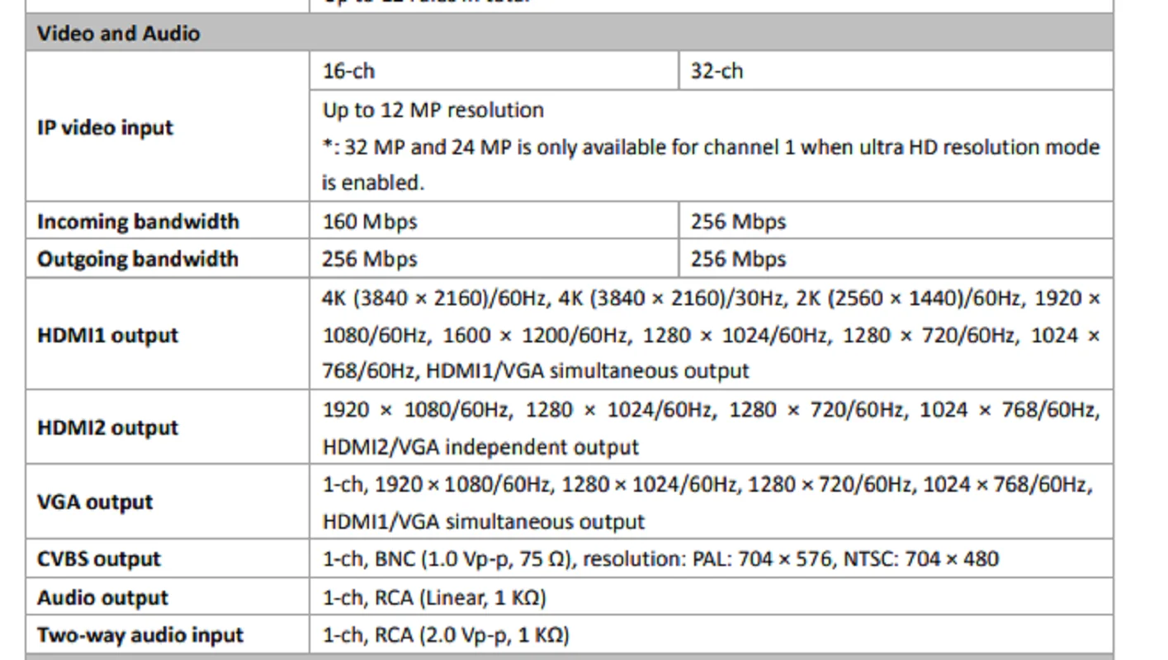
Task: Click the HDMI1/VGA simultaneous output text in HDMI1 row
Action: click(x=587, y=371)
